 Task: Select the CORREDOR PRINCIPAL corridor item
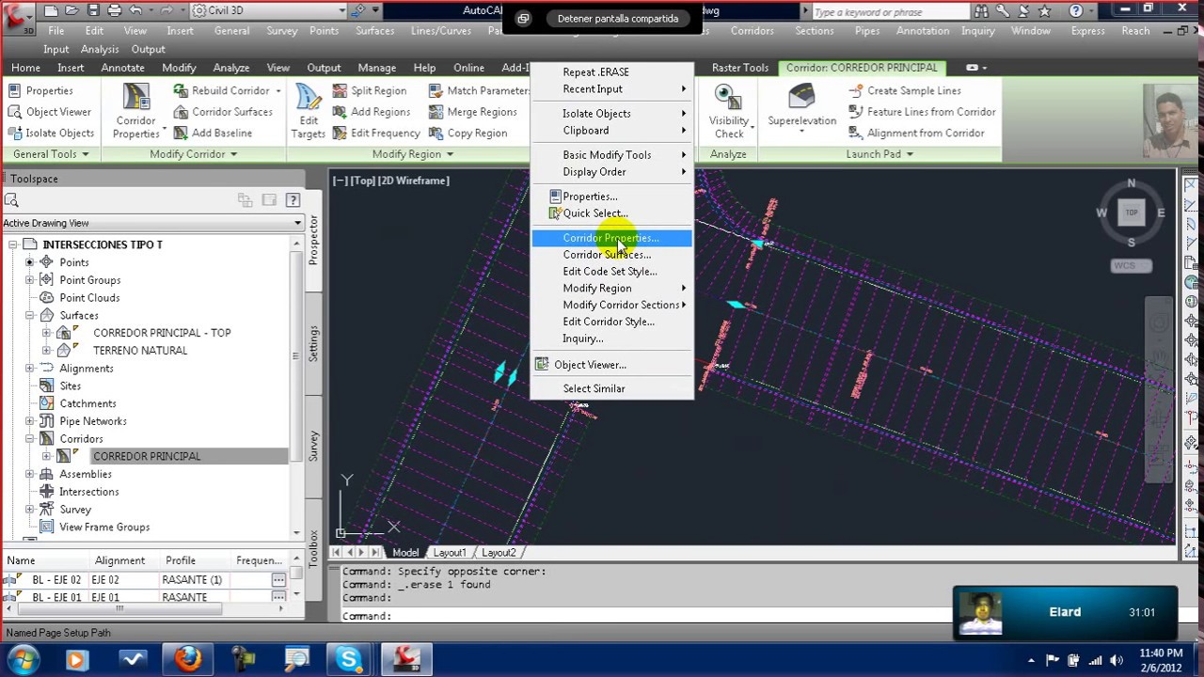(x=147, y=456)
